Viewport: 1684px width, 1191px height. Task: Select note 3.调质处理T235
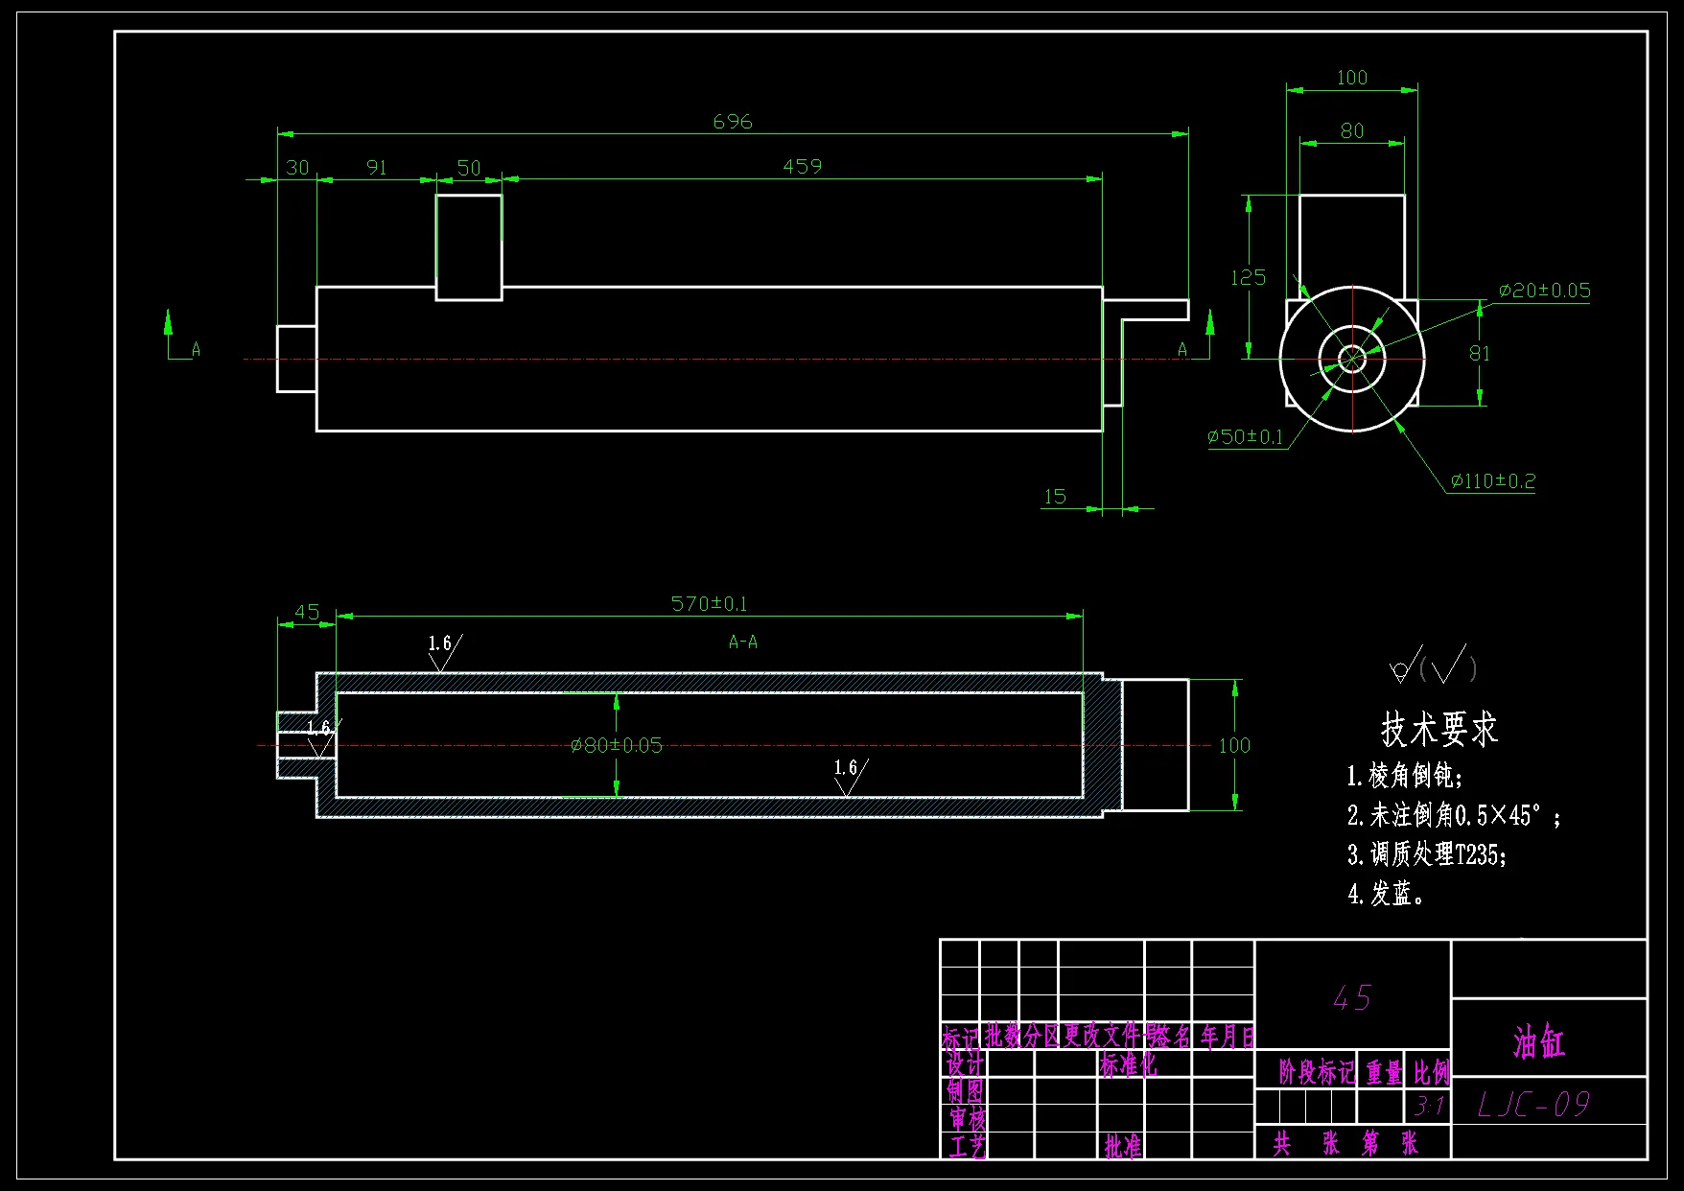pyautogui.click(x=1427, y=854)
